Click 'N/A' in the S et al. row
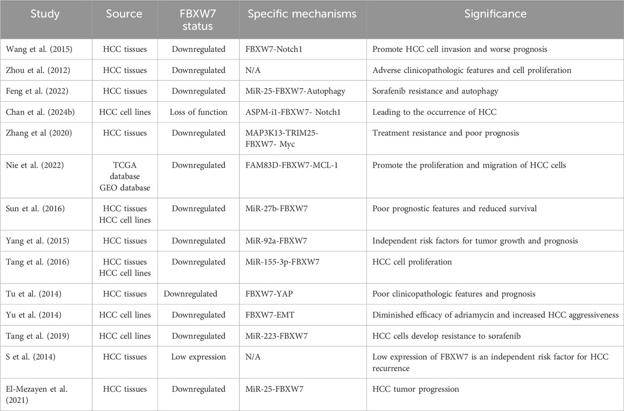Image resolution: width=624 pixels, height=411 pixels. [253, 357]
